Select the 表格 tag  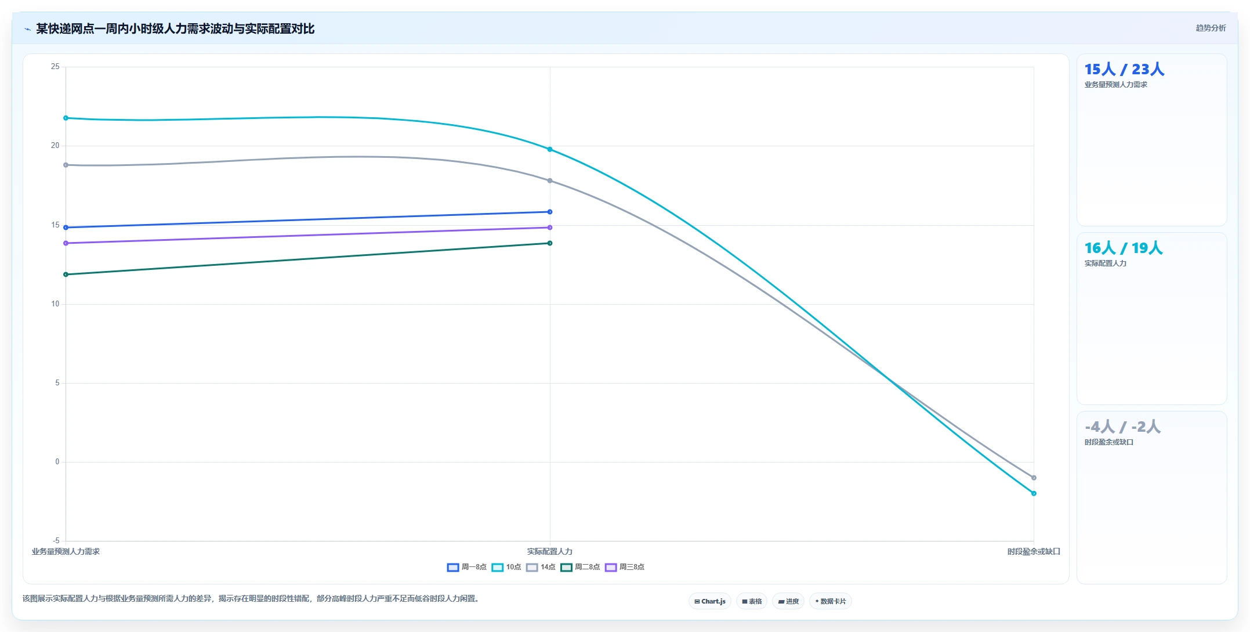pyautogui.click(x=752, y=601)
